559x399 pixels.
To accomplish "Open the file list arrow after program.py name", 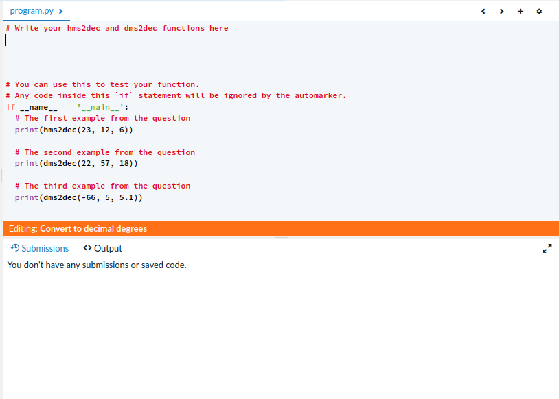I will [x=60, y=11].
